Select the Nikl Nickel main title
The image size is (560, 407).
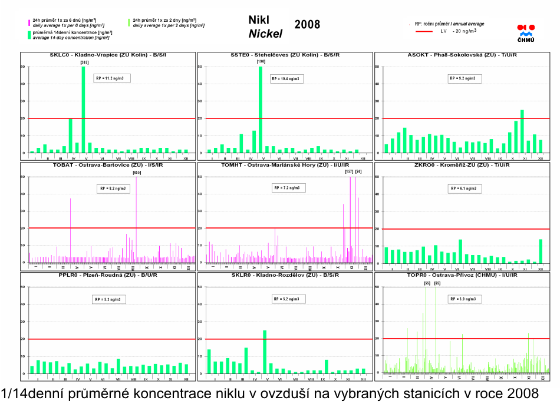click(265, 27)
